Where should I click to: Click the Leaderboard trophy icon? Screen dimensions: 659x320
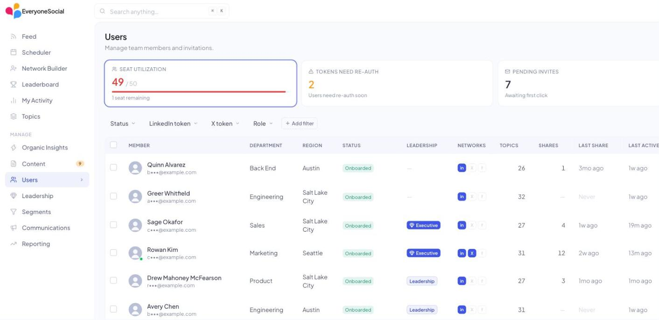coord(14,85)
